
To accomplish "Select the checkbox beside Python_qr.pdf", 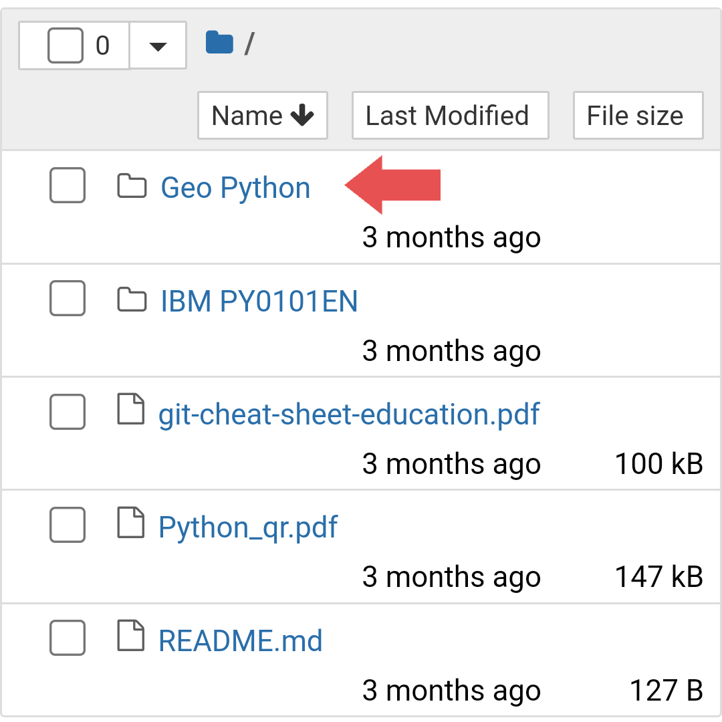I will point(67,525).
